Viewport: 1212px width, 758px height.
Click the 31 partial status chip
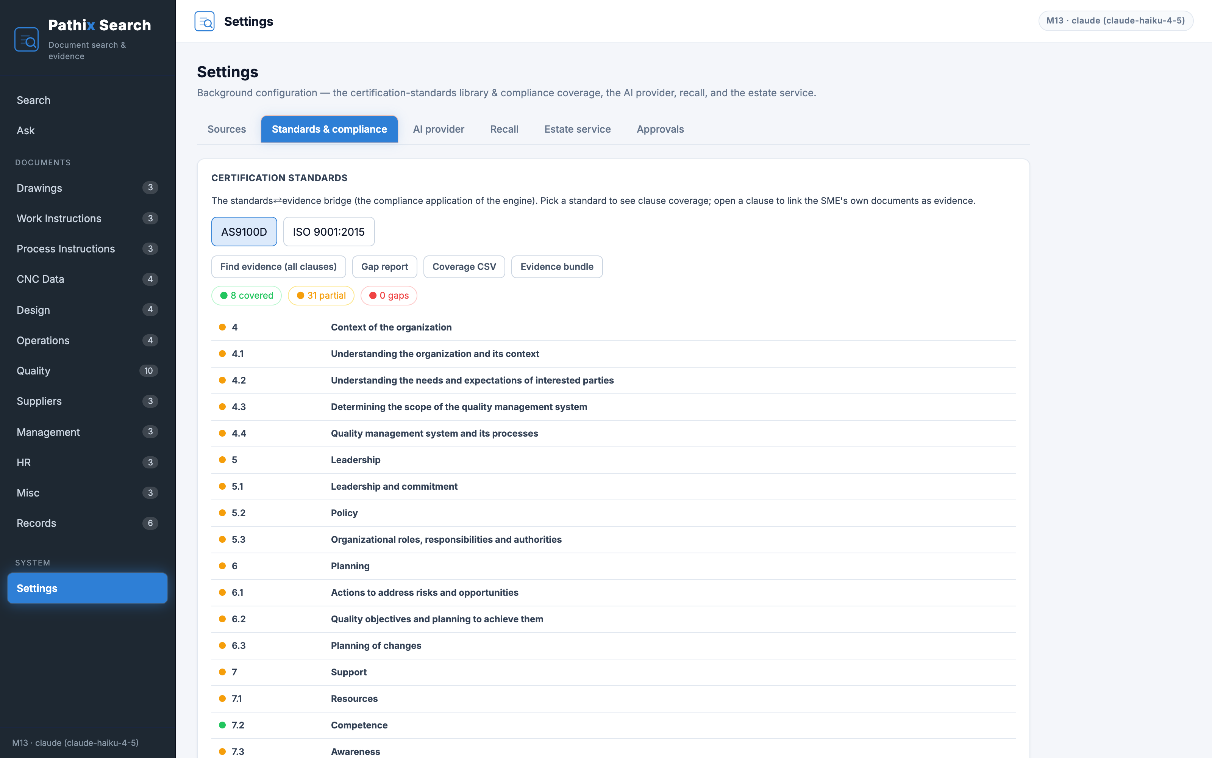pyautogui.click(x=321, y=296)
